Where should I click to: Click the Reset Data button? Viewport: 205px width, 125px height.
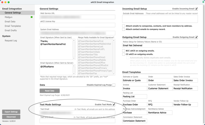pos(50,91)
